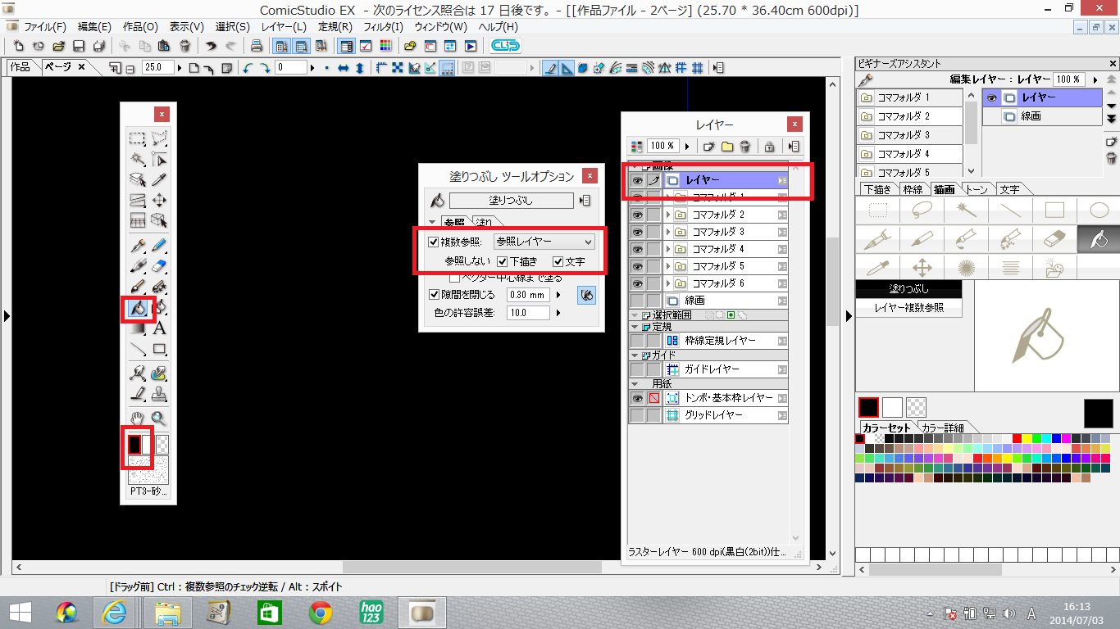Switch to the トーン tab in Beginner's Assistant
The image size is (1120, 629).
977,190
